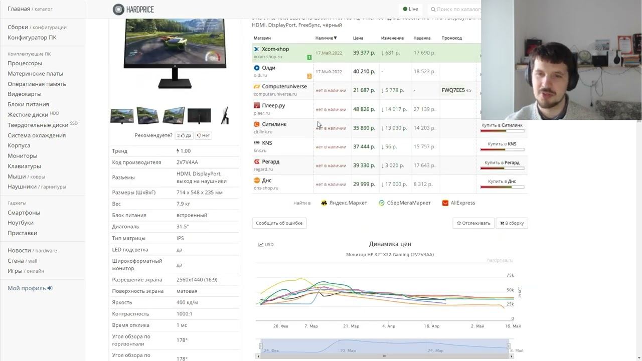Sort the table by Наценка column
Screen dimensions: 642x361
point(422,38)
